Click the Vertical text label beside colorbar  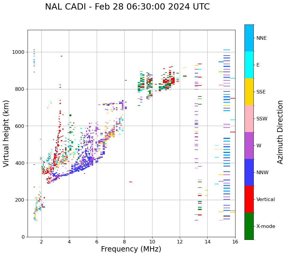click(265, 200)
